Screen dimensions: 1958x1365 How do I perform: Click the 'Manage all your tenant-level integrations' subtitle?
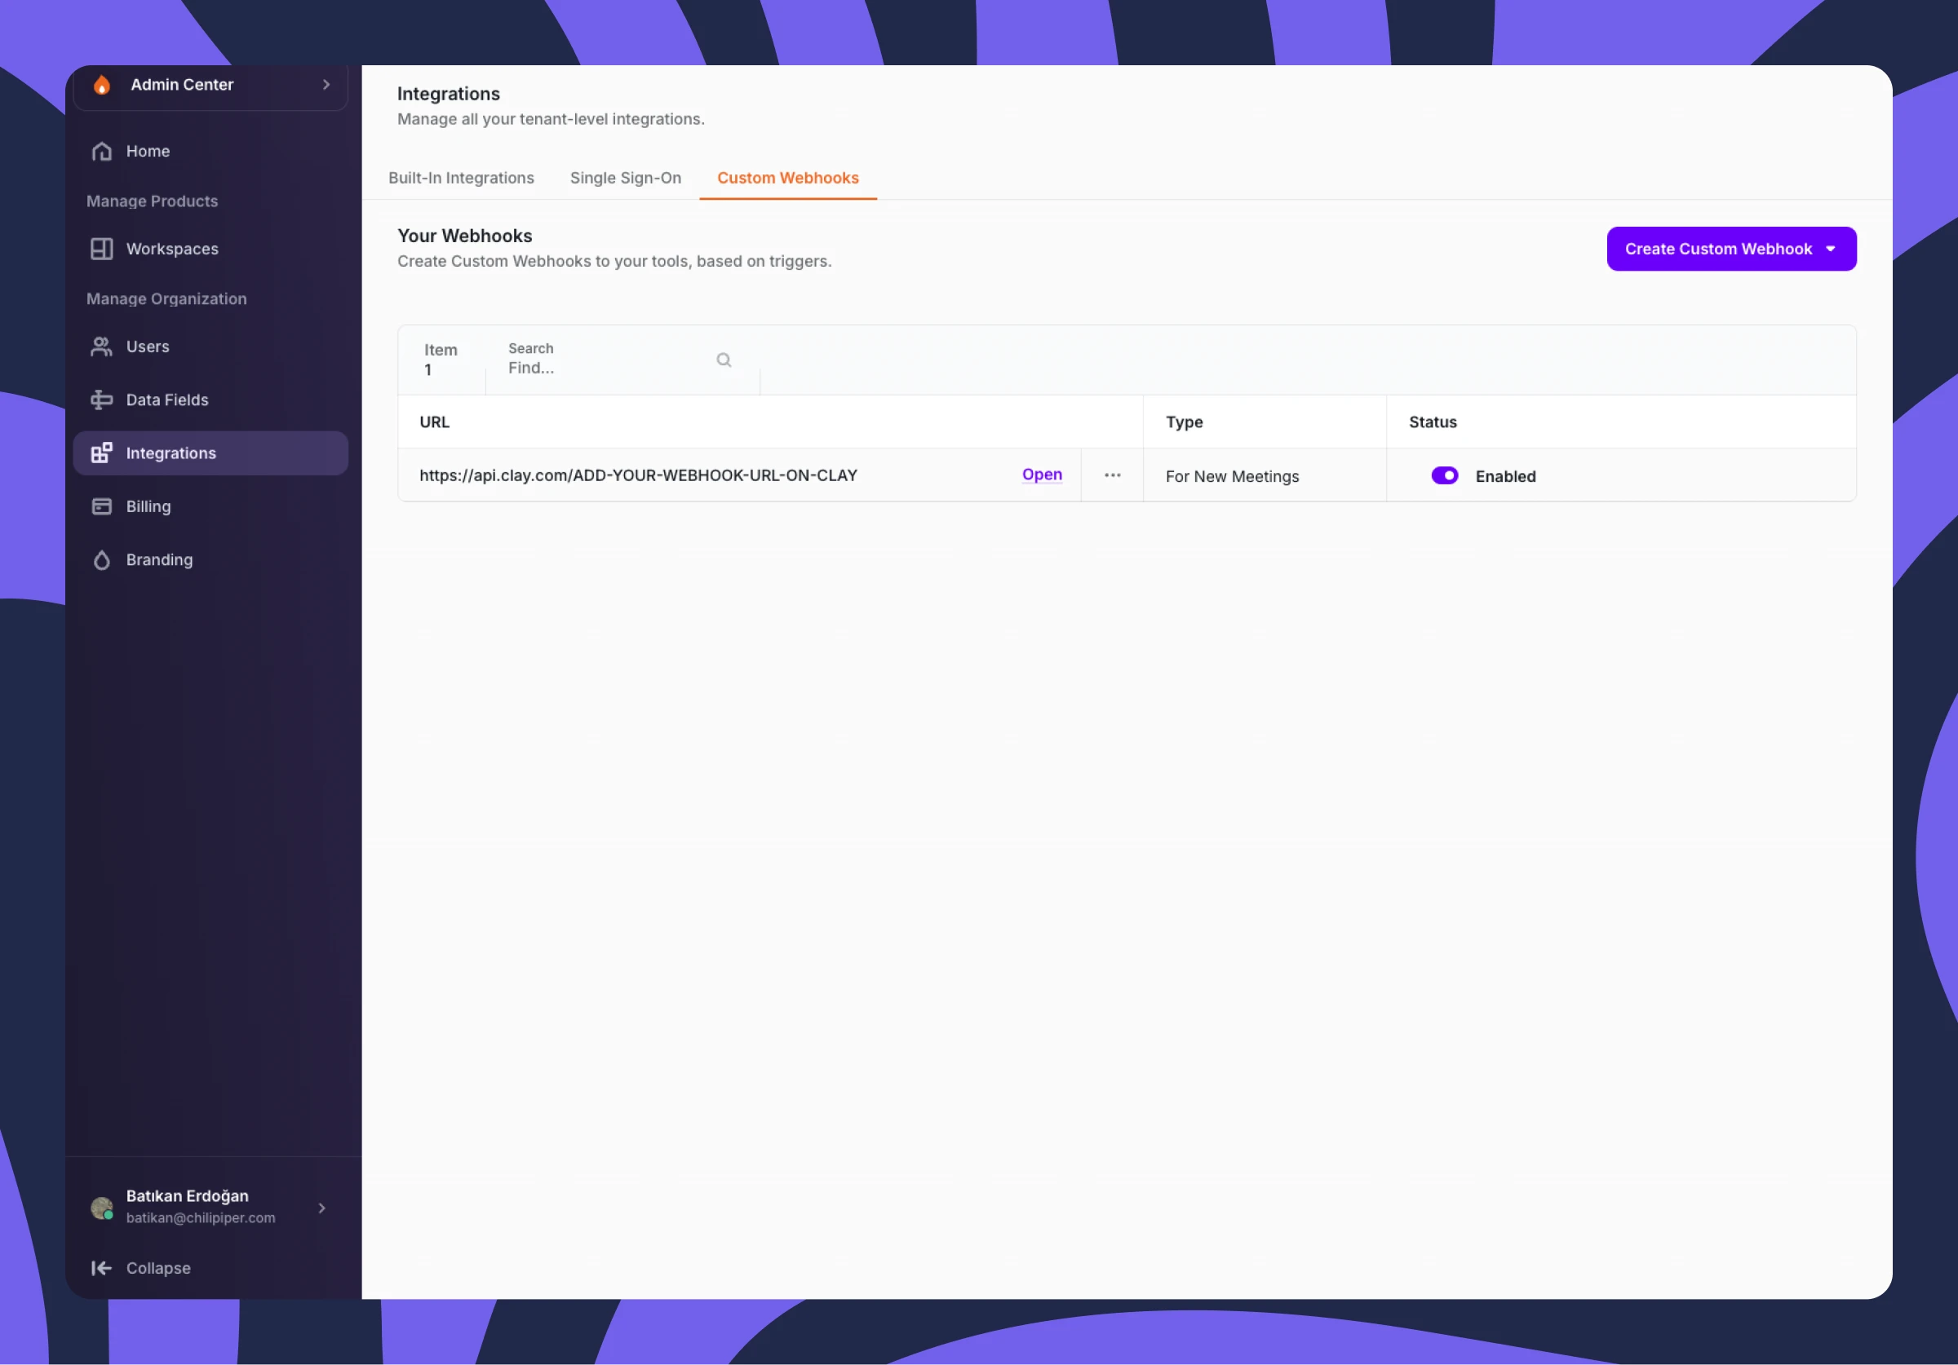point(551,119)
